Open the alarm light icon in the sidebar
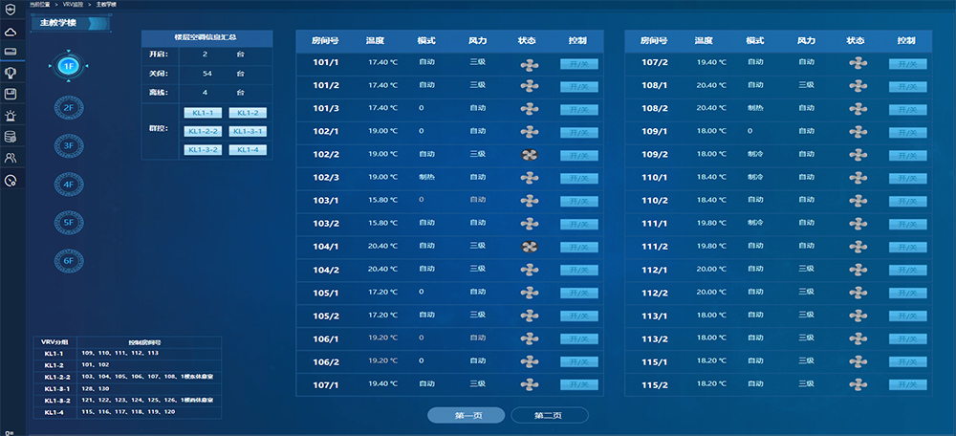Viewport: 956px width, 436px height. pyautogui.click(x=11, y=115)
